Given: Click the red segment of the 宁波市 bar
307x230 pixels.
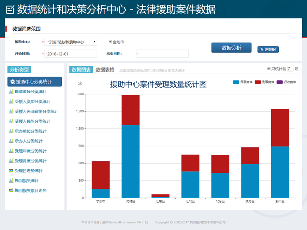Looking at the screenshot, I should 101,175.
